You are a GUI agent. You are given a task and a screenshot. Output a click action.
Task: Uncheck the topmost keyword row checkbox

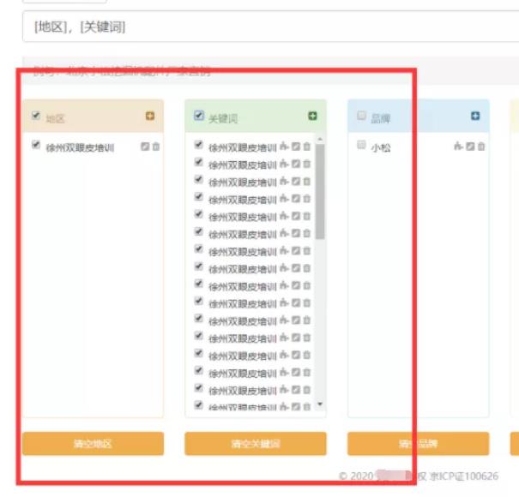(198, 145)
